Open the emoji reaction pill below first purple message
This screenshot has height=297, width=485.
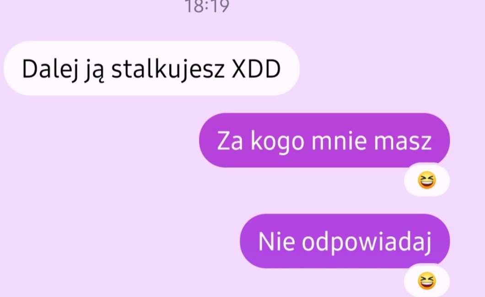427,180
